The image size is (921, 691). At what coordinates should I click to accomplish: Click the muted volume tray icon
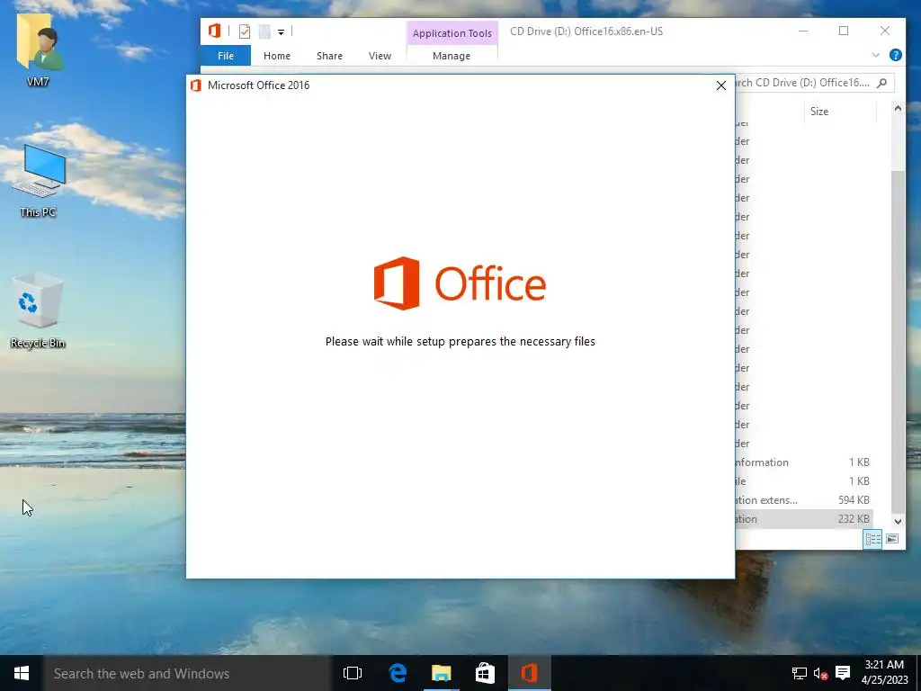point(820,673)
